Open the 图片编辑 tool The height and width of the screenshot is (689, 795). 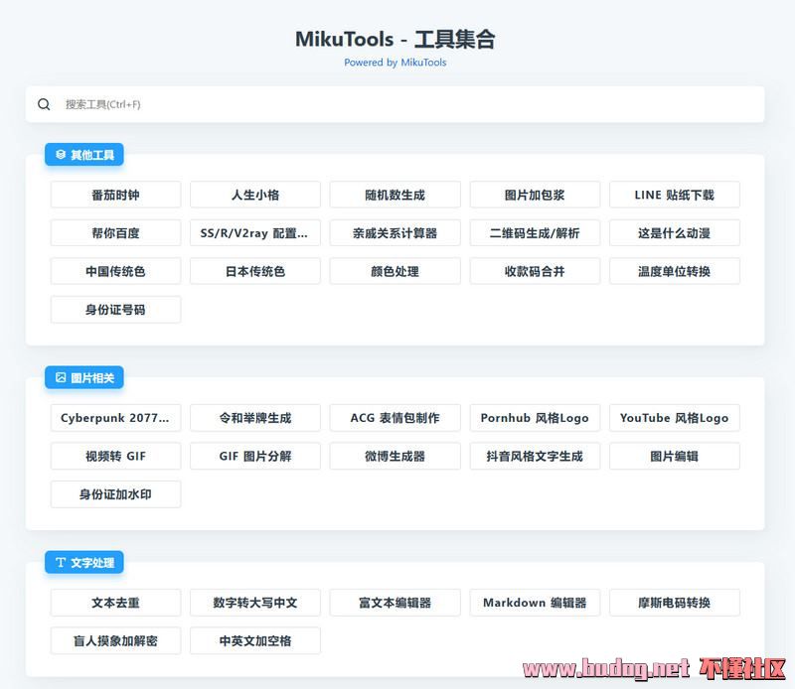(x=674, y=457)
